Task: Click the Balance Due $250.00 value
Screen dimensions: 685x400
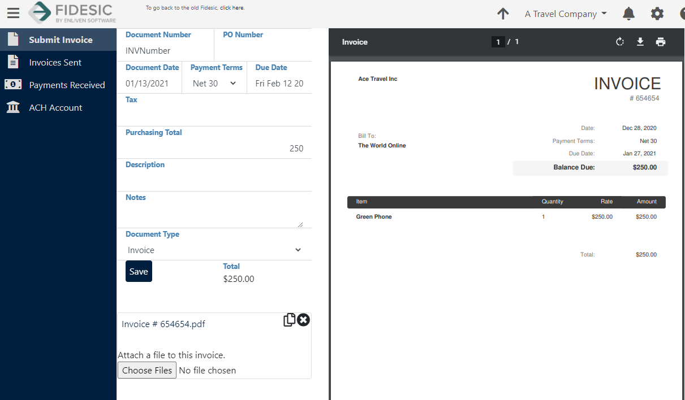Action: (645, 167)
